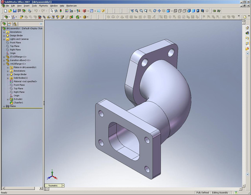Toggle Shadows in Shaded Mode
This screenshot has width=251, height=195.
point(198,11)
